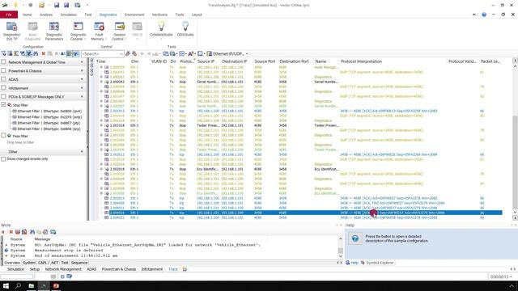Open Session Control

(x=119, y=31)
